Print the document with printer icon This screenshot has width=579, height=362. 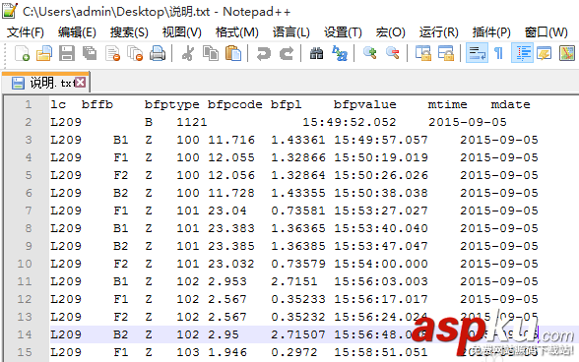(158, 53)
